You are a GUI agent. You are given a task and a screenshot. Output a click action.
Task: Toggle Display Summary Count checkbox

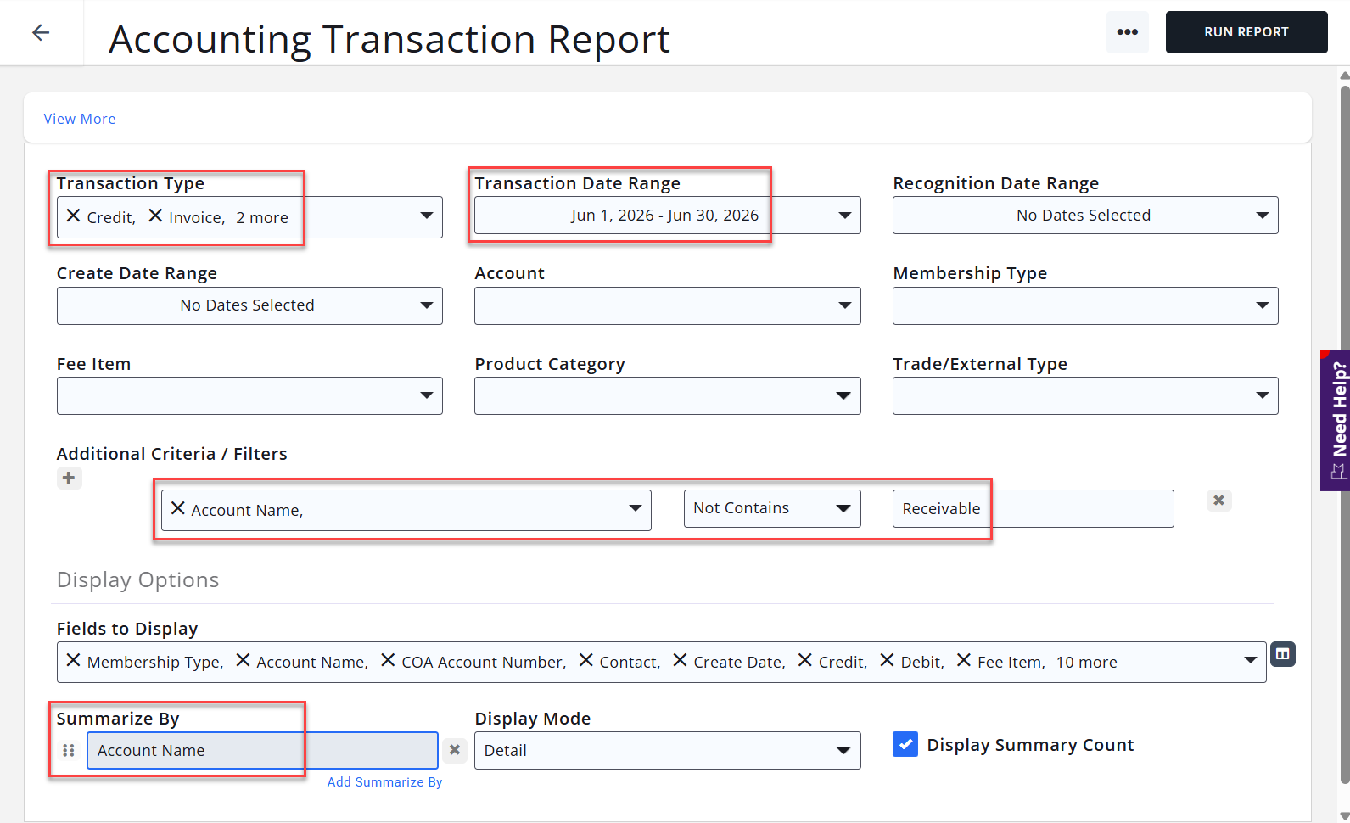point(905,744)
